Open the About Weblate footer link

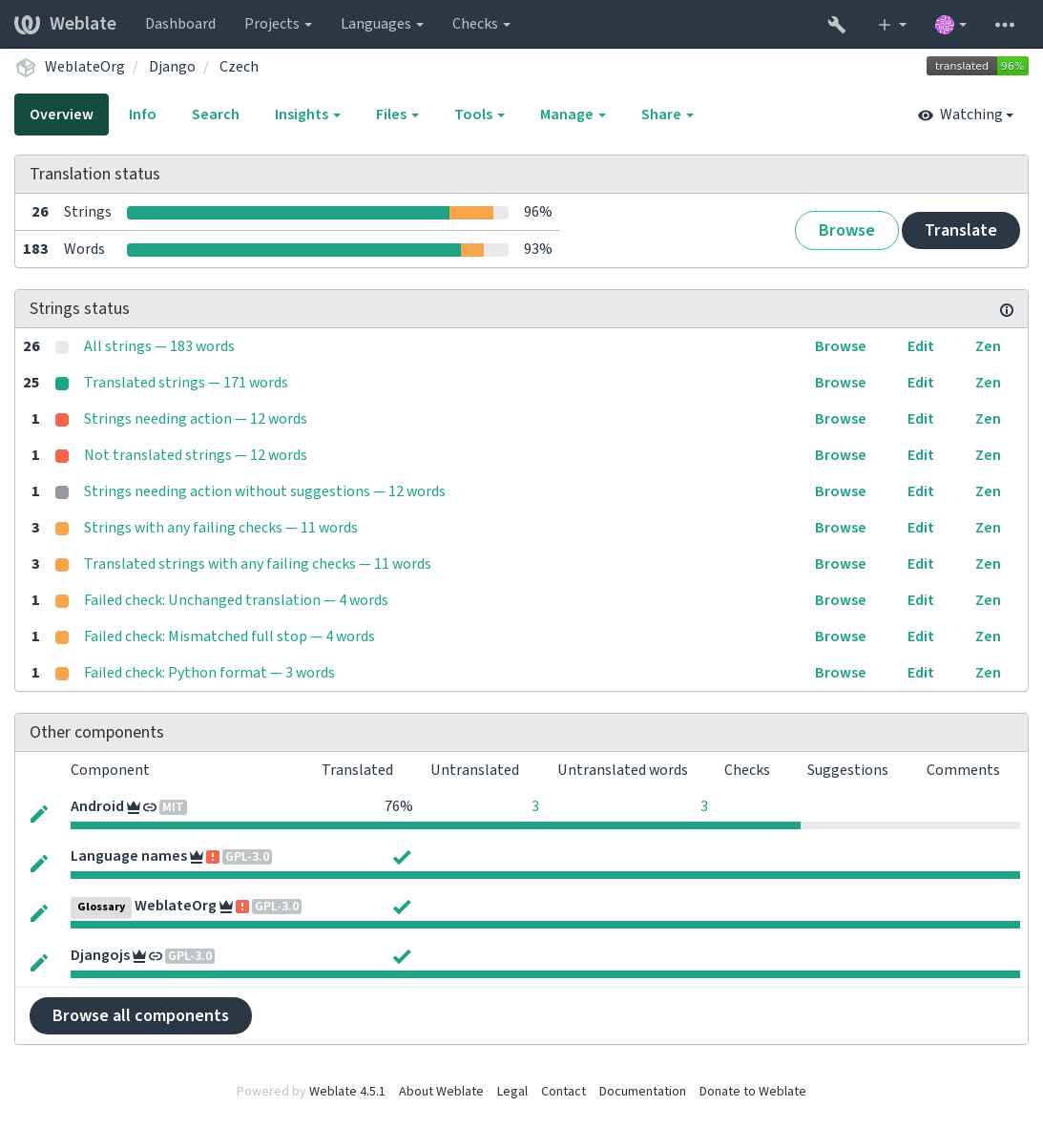pos(441,1092)
